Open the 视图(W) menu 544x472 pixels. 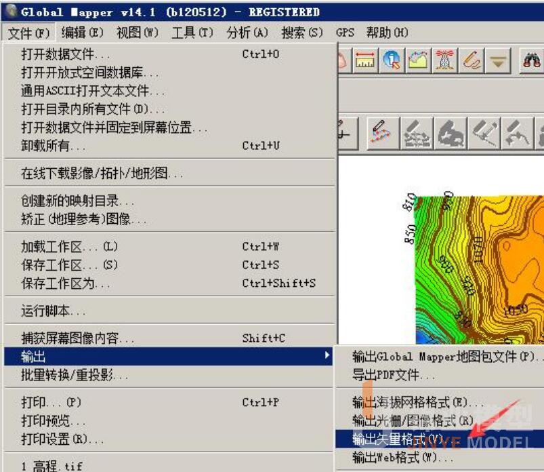pyautogui.click(x=138, y=33)
